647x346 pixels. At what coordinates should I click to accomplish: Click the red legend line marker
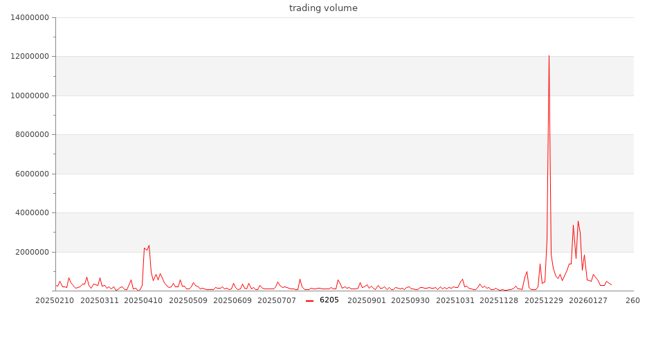[309, 300]
